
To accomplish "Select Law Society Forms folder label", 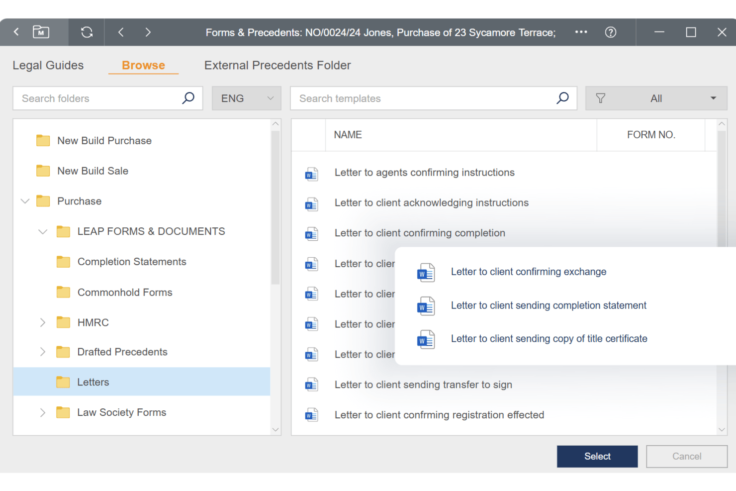I will tap(122, 412).
